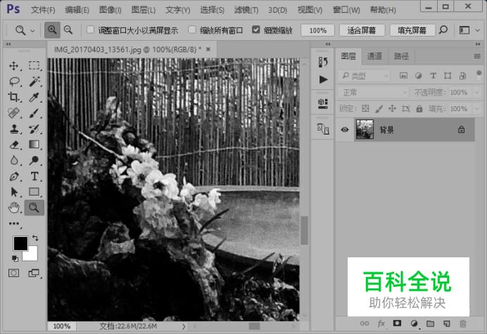The image size is (487, 334).
Task: Open the 图像(I) menu
Action: click(110, 10)
